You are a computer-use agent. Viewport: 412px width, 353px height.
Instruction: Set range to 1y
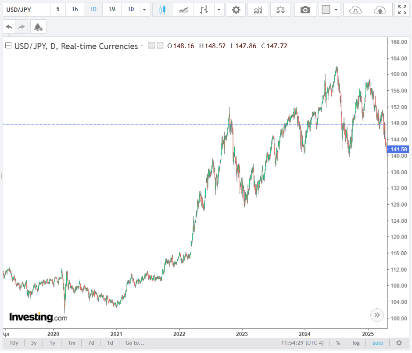coord(52,343)
